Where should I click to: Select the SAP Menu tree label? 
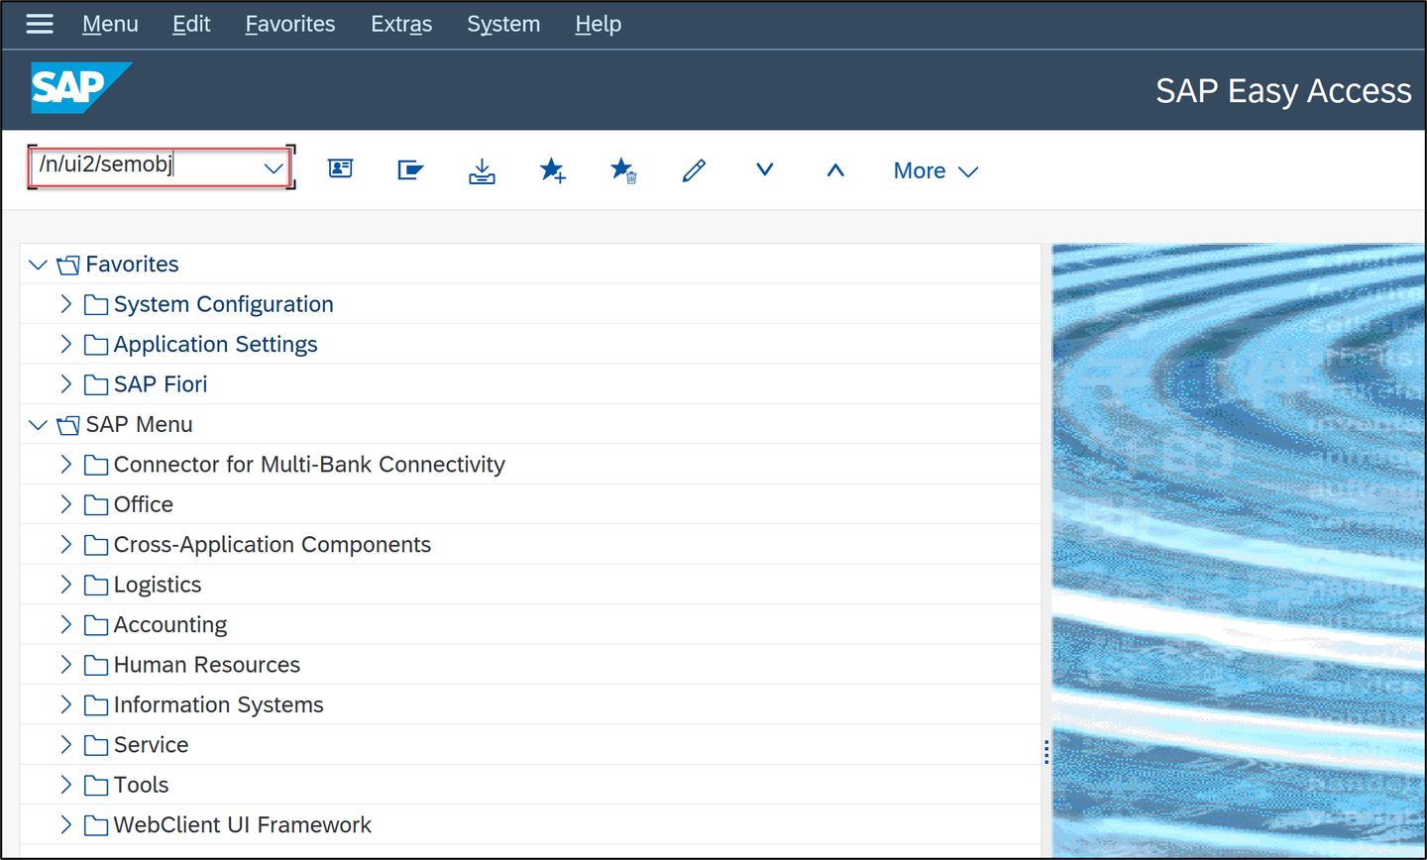coord(140,425)
